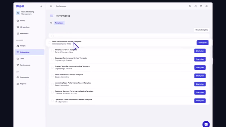226x127 pixels.
Task: Open Documents menu item label
Action: coord(25,77)
